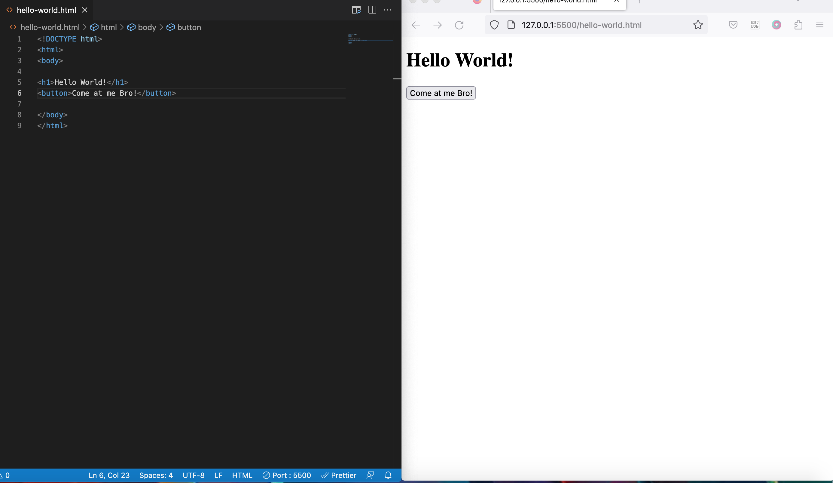The width and height of the screenshot is (833, 483).
Task: Click line number 6 in gutter
Action: pyautogui.click(x=19, y=93)
